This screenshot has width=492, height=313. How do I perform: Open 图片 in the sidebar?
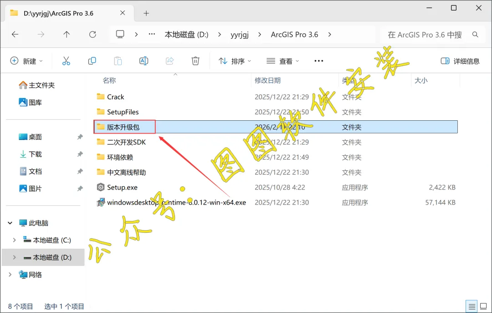[x=31, y=189]
